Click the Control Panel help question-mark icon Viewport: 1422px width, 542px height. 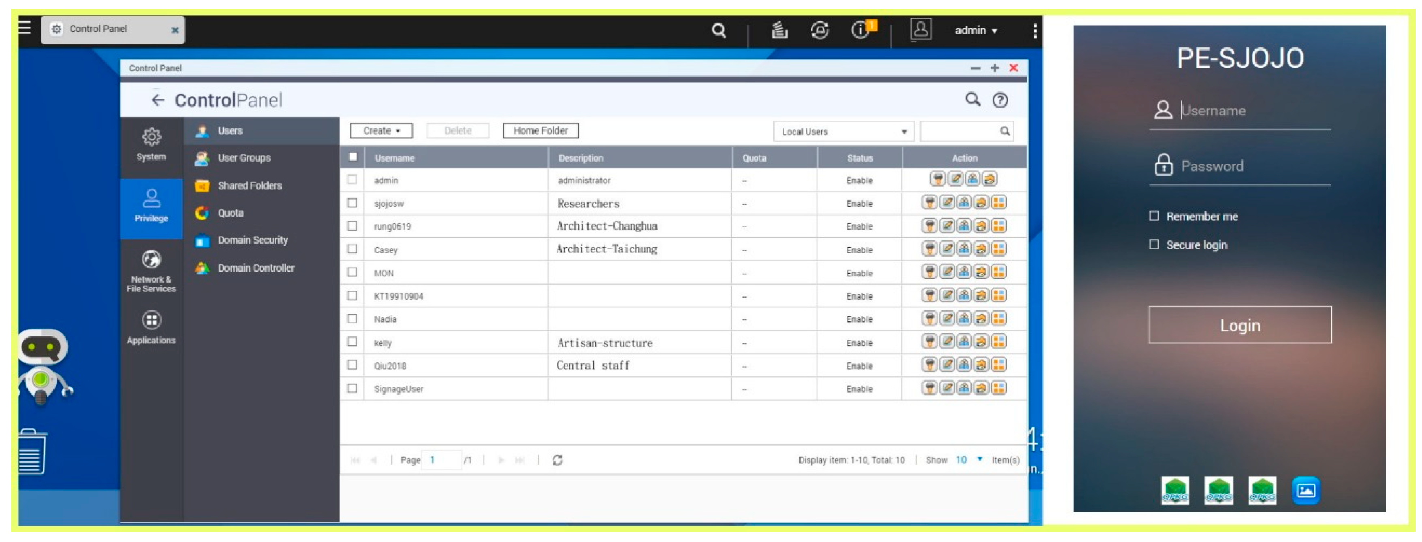click(x=1000, y=100)
